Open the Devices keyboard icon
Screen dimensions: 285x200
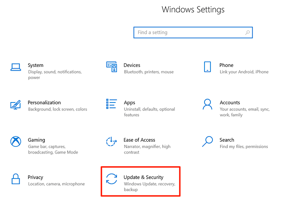pos(111,67)
